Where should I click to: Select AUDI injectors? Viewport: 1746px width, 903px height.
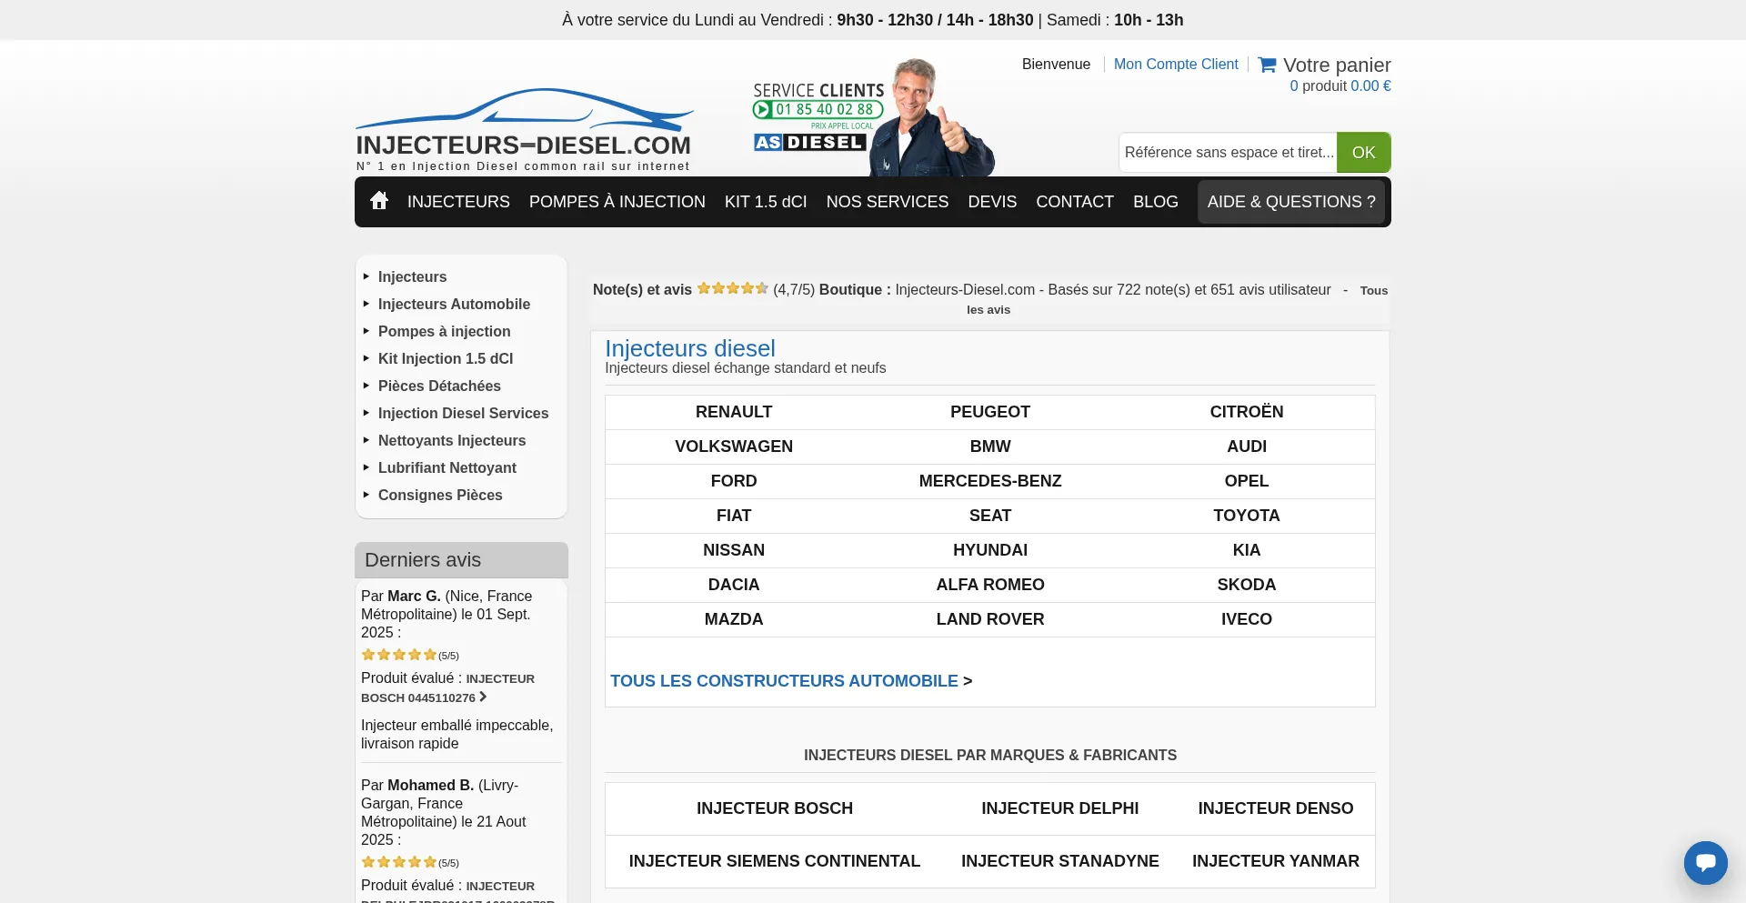point(1247,446)
